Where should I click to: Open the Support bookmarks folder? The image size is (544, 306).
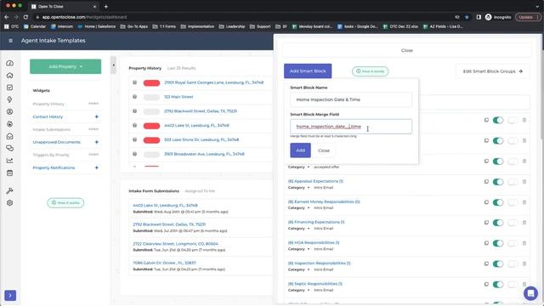pyautogui.click(x=260, y=26)
